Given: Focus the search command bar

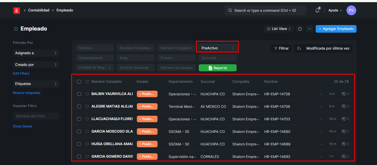Looking at the screenshot, I should point(265,10).
